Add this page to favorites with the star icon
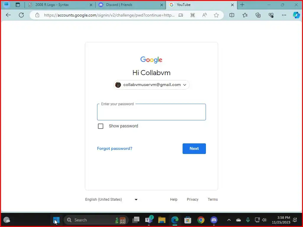 [x=216, y=15]
